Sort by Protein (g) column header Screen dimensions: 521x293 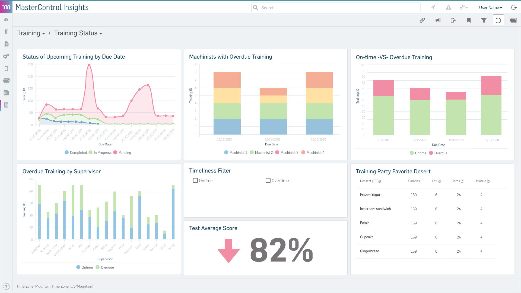pos(483,181)
